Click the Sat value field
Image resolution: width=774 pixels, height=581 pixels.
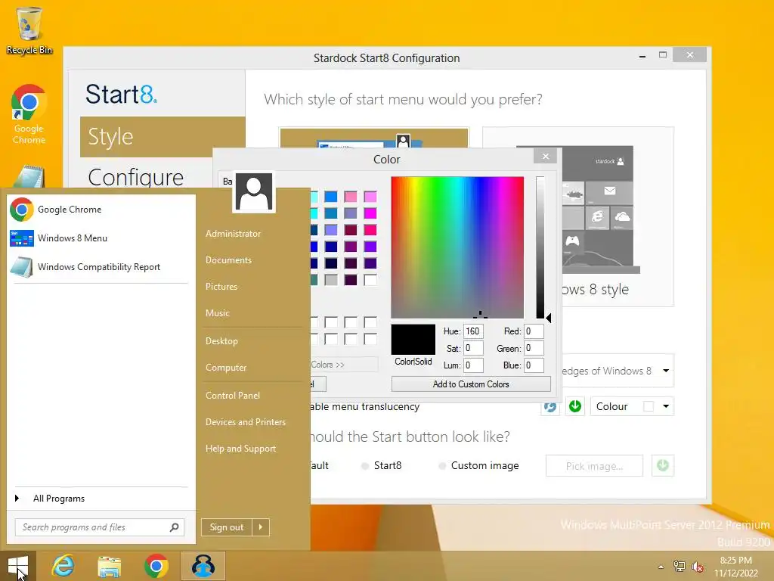tap(473, 348)
